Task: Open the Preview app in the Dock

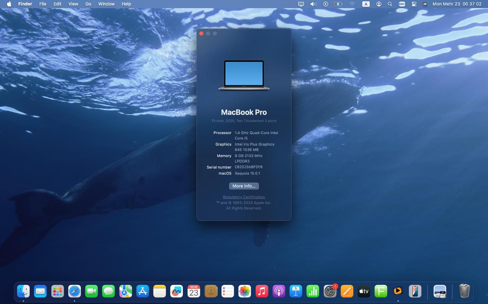Action: point(440,291)
